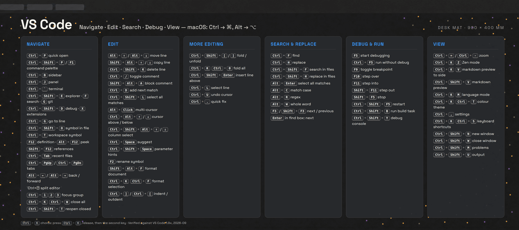Click the 'DESK MAT · 900 × 400 MM' label

tap(471, 28)
